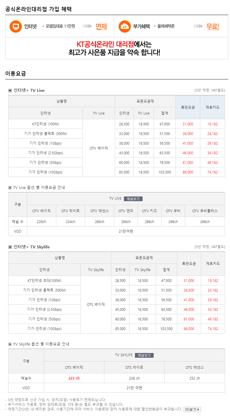Screen dimensions: 230x416
Task: Click bullet icon beside TV Skylife 옵션 안내
Action: 10,344
